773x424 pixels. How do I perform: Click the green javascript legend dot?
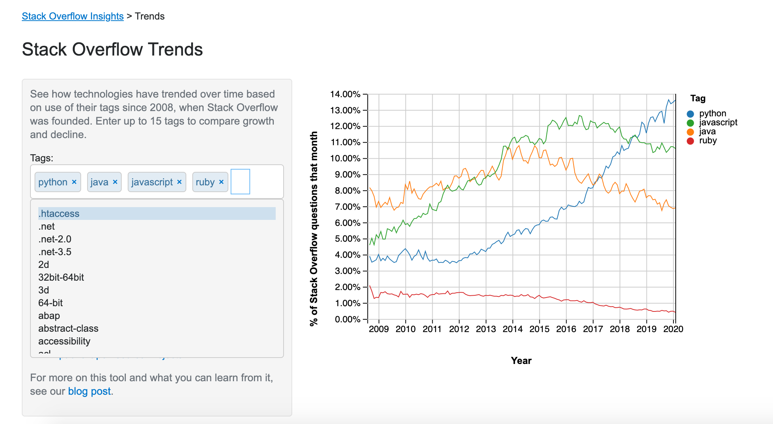pyautogui.click(x=690, y=123)
